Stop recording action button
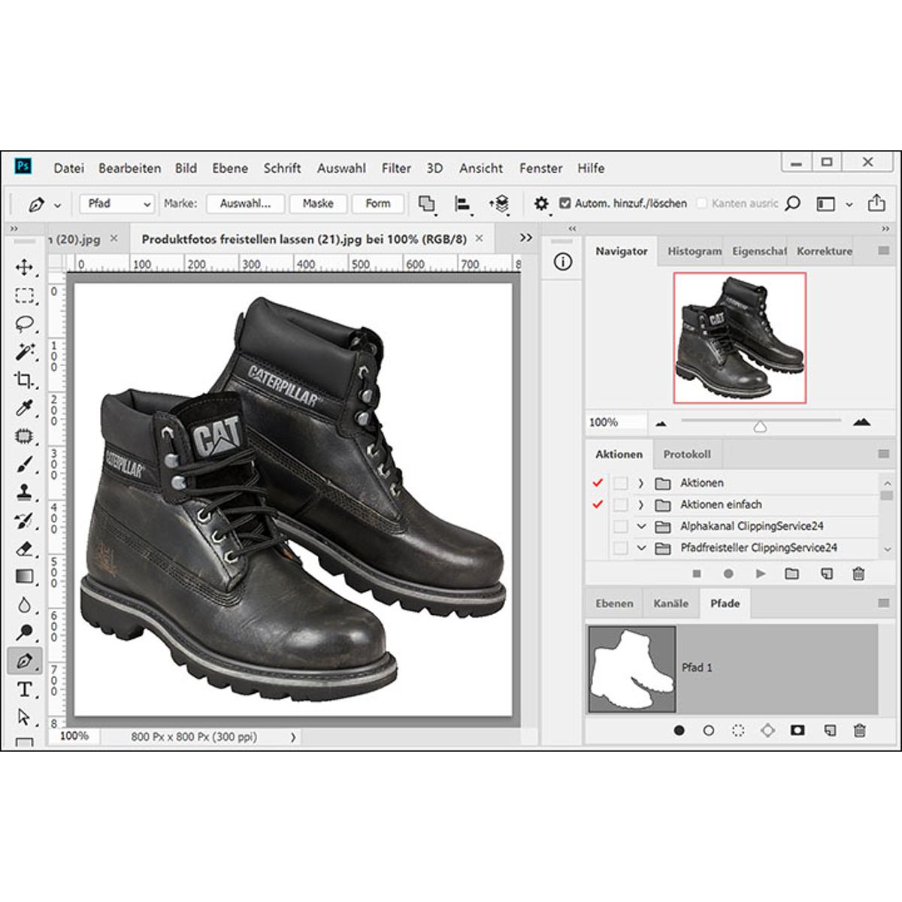 coord(697,574)
